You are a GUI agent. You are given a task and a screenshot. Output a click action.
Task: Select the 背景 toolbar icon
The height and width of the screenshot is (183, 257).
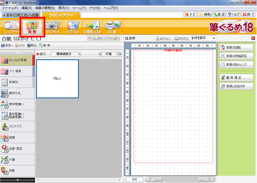(x=32, y=27)
